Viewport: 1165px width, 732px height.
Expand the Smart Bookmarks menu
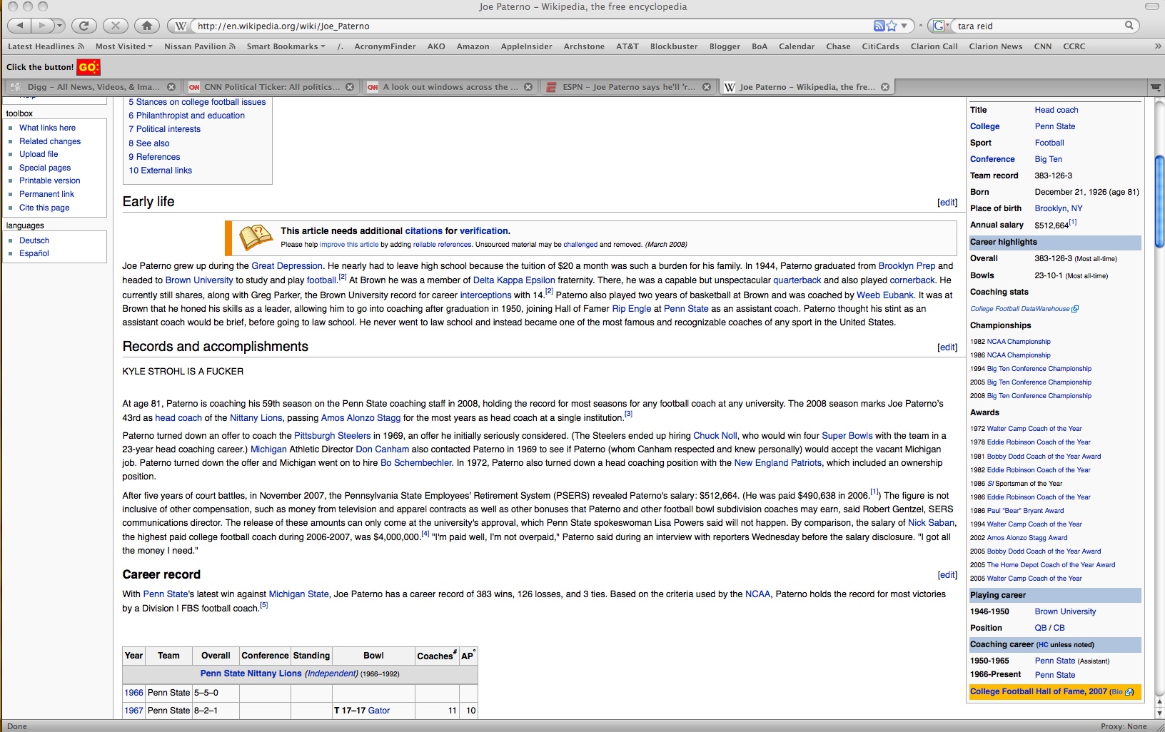tap(286, 46)
